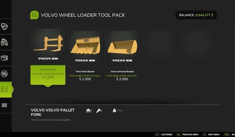Go to Previous Menu
The height and width of the screenshot is (137, 235).
click(187, 134)
